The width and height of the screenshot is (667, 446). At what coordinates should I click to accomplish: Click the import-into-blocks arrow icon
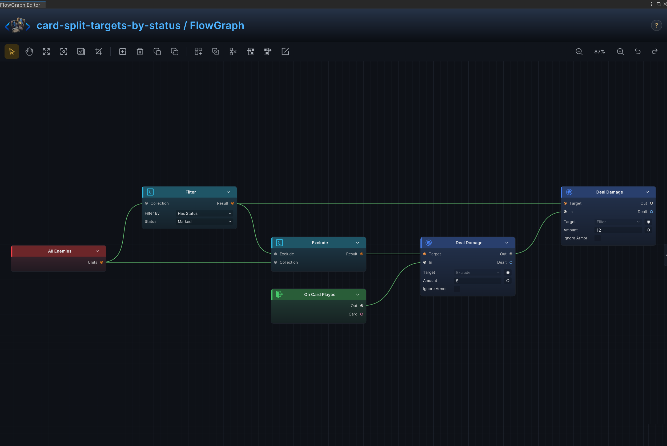(251, 52)
